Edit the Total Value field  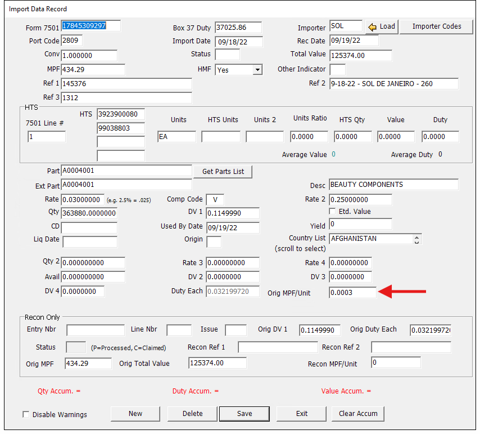(x=361, y=56)
